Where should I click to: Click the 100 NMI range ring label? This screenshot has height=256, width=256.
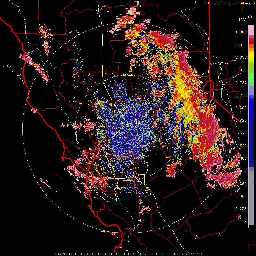(x=128, y=22)
